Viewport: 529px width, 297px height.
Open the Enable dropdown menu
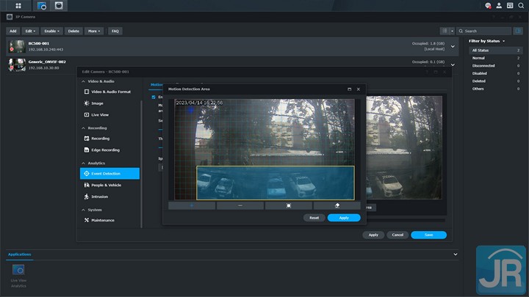point(51,31)
